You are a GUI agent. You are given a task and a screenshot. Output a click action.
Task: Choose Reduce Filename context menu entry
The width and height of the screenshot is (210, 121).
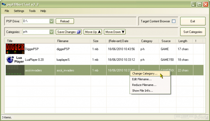(x=144, y=85)
